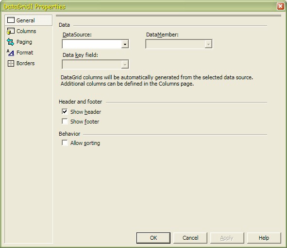Close the DataGrid1 Properties dialog

coord(280,6)
